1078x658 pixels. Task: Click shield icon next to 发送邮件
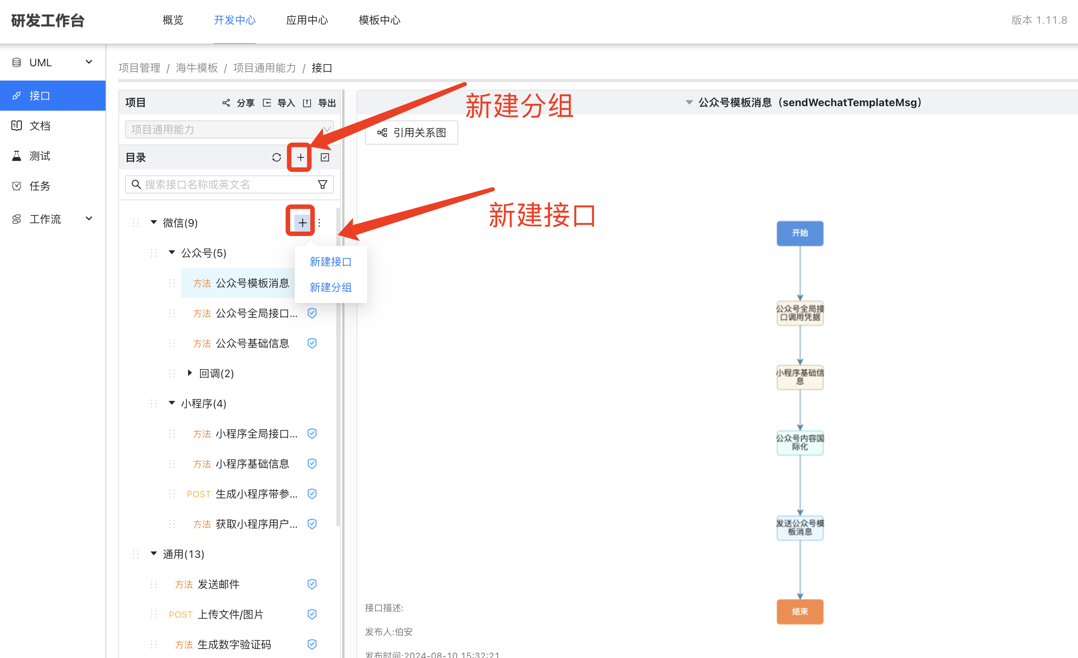click(x=312, y=584)
